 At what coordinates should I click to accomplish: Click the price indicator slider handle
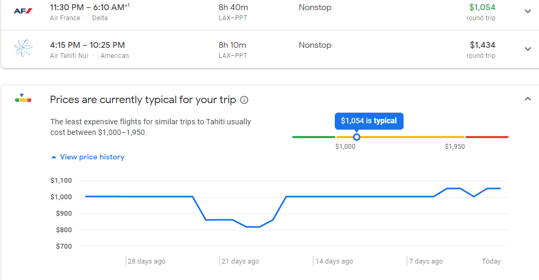tap(357, 137)
